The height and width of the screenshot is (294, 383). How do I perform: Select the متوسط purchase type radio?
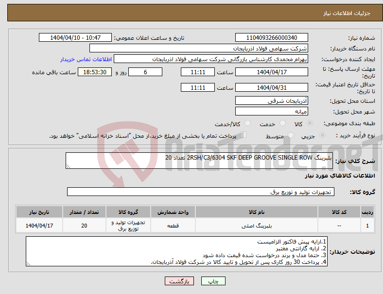291,135
